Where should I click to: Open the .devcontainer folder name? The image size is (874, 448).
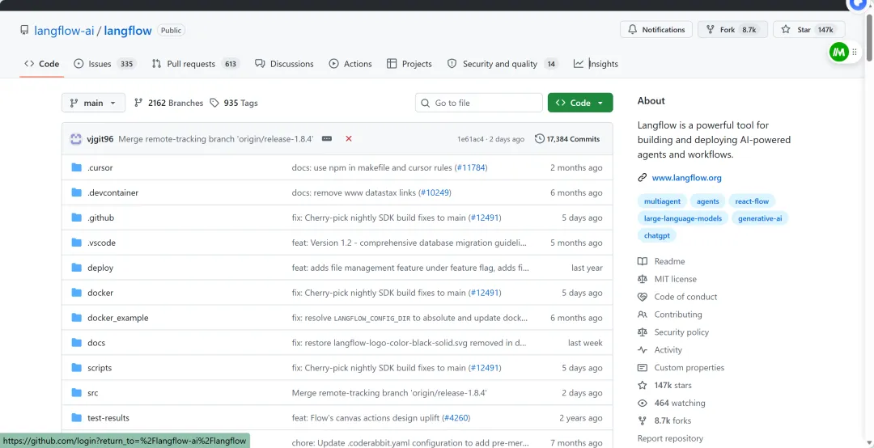(112, 192)
